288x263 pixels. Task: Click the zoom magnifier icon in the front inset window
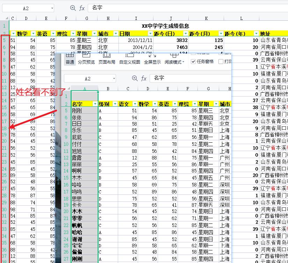[x=135, y=78]
